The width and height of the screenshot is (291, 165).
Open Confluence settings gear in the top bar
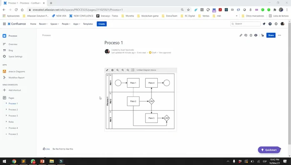[x=276, y=24]
